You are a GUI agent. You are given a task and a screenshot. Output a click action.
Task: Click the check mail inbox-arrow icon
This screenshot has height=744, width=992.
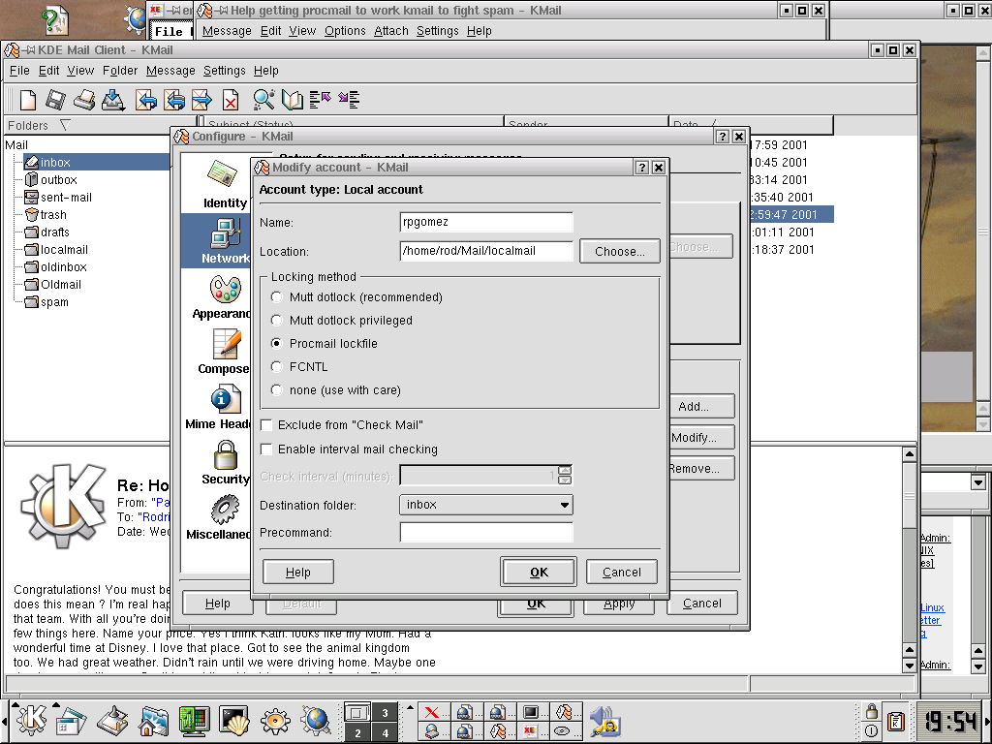click(113, 100)
